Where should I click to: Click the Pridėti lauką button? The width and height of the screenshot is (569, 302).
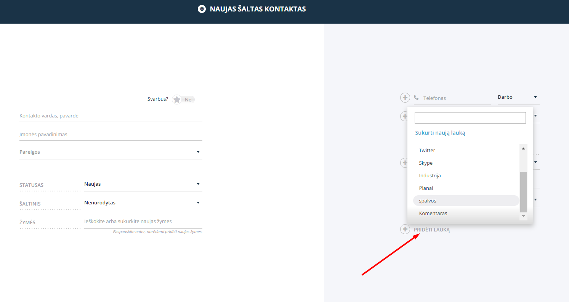tap(432, 230)
